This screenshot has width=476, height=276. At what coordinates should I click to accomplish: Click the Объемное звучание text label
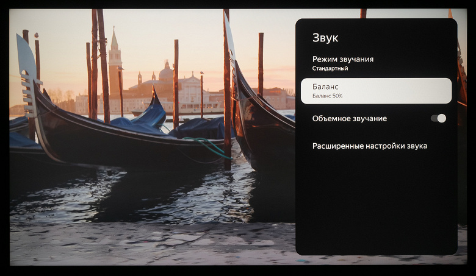(350, 118)
